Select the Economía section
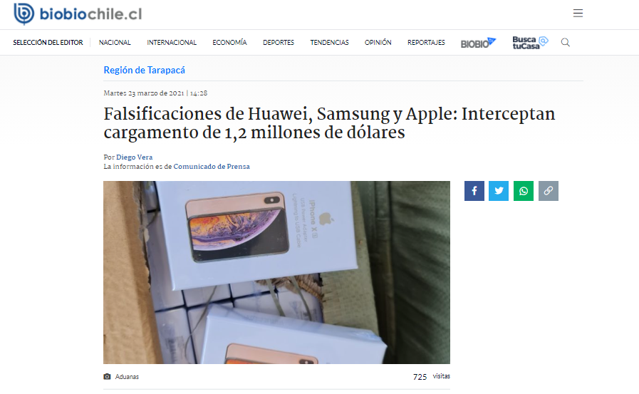The height and width of the screenshot is (394, 639). (x=229, y=42)
